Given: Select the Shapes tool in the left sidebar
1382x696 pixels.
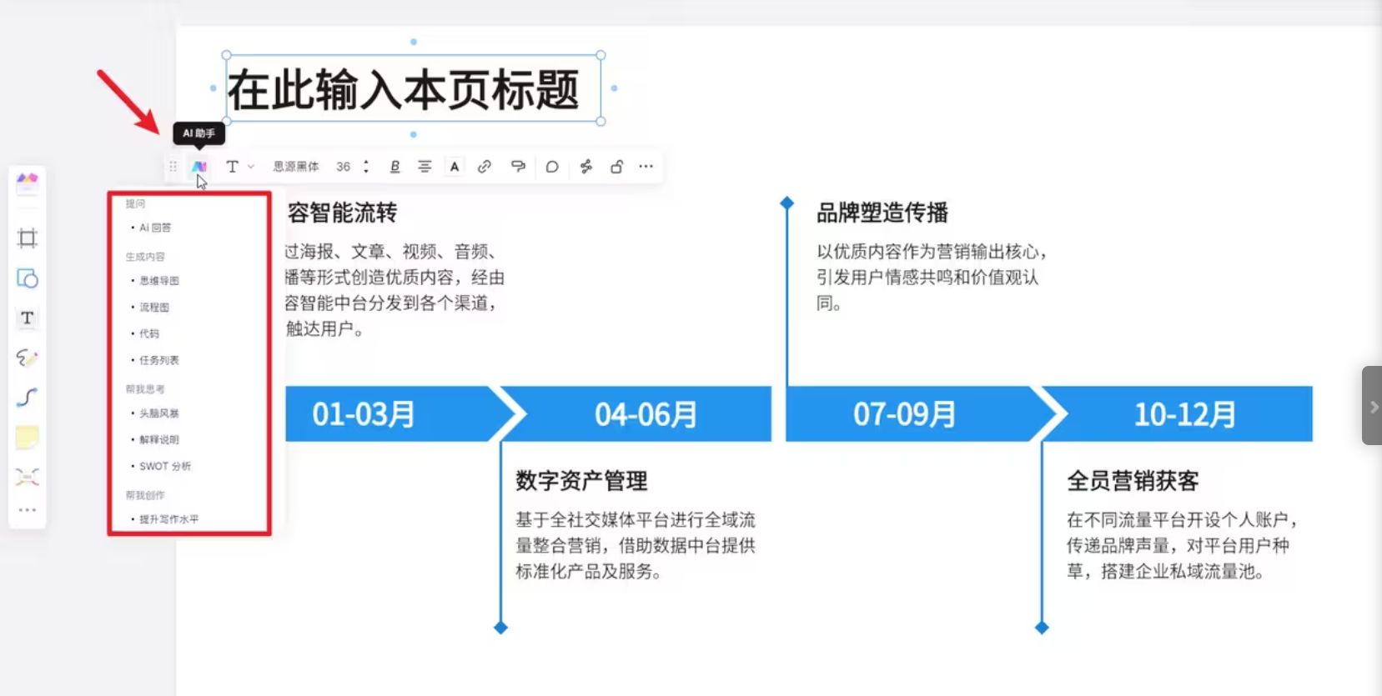Looking at the screenshot, I should (28, 278).
